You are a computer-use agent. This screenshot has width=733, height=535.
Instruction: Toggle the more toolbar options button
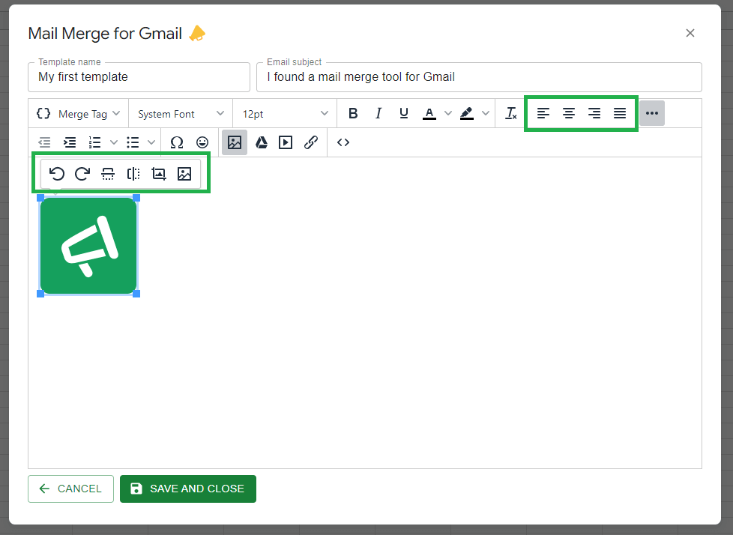tap(651, 113)
